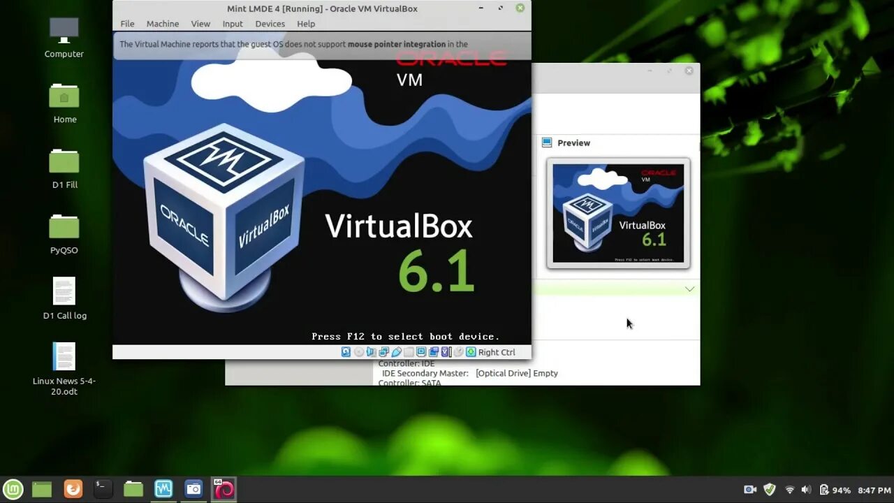Image resolution: width=894 pixels, height=503 pixels.
Task: Open the Help menu
Action: coord(306,24)
